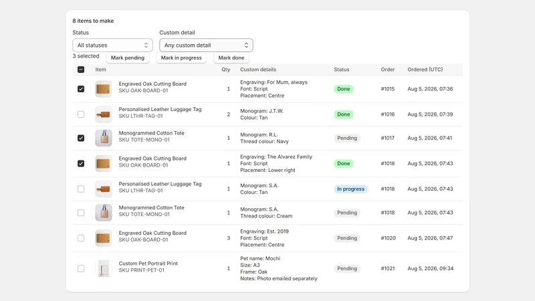Click the Mark in progress button
This screenshot has width=535, height=301.
point(181,58)
